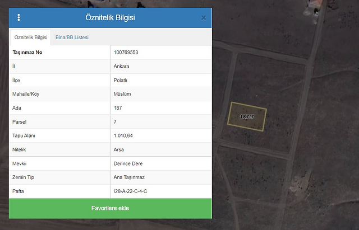The image size is (359, 230).
Task: Select the Pafta code I28-A-22-C-4-C
Action: [x=130, y=191]
